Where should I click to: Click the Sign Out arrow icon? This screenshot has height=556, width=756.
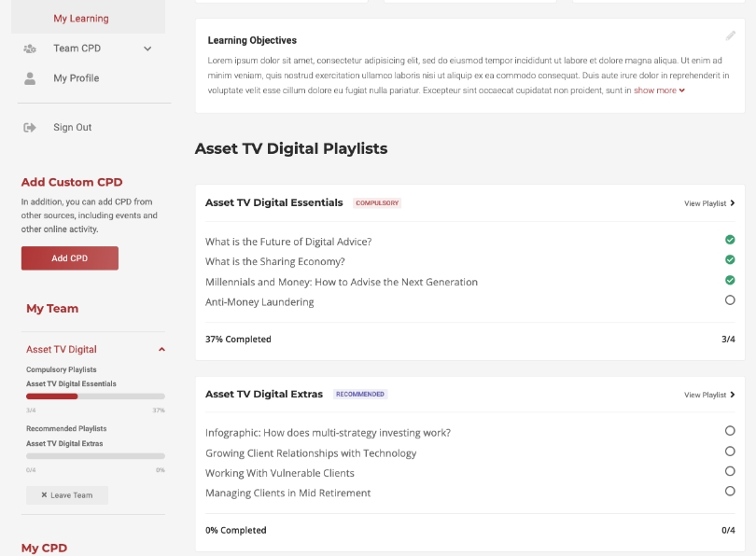[x=30, y=127]
